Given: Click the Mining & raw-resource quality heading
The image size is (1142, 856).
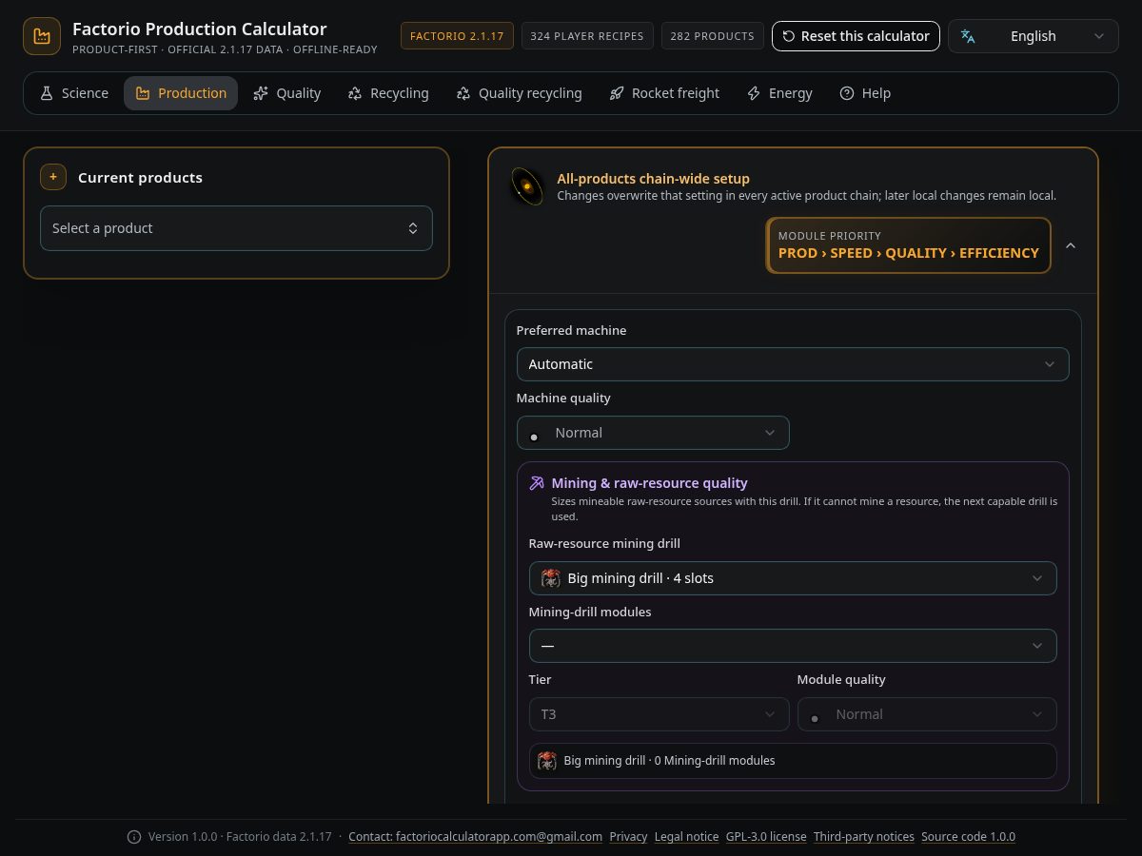Looking at the screenshot, I should pyautogui.click(x=649, y=483).
